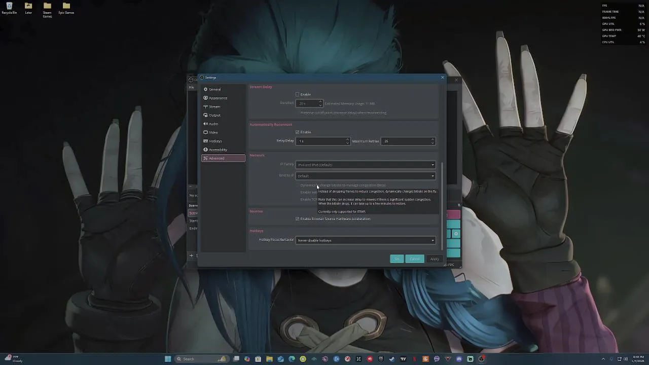
Task: Click the Settings panel vertical scrollbar
Action: pyautogui.click(x=442, y=205)
